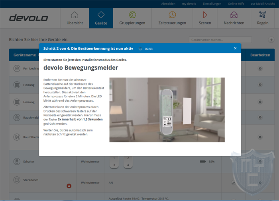Click the Raumthermostat device icon
This screenshot has height=201, width=279.
[17, 137]
